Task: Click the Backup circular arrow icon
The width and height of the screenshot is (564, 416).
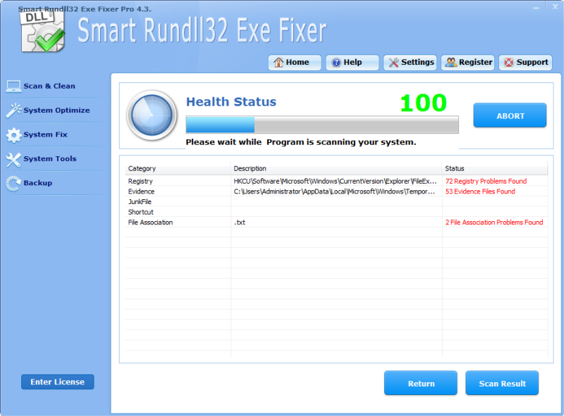Action: tap(13, 184)
